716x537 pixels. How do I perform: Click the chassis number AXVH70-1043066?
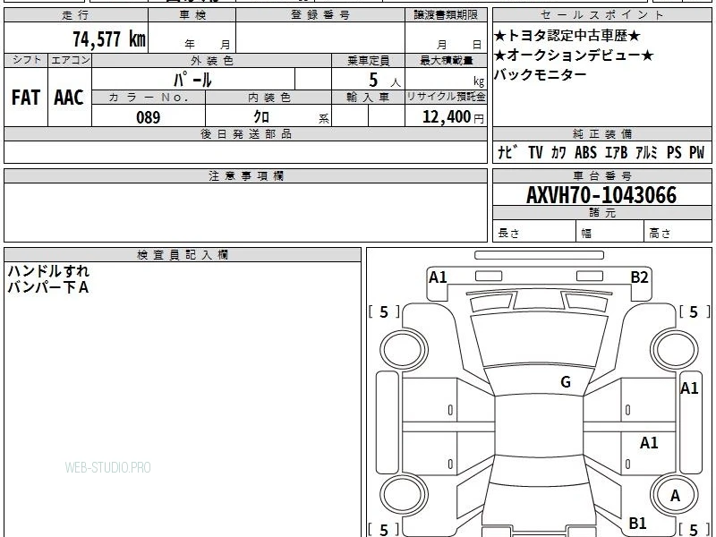[x=601, y=195]
